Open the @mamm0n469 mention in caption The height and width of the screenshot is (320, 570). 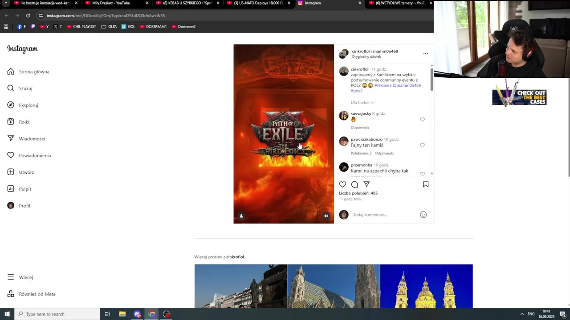(x=407, y=85)
